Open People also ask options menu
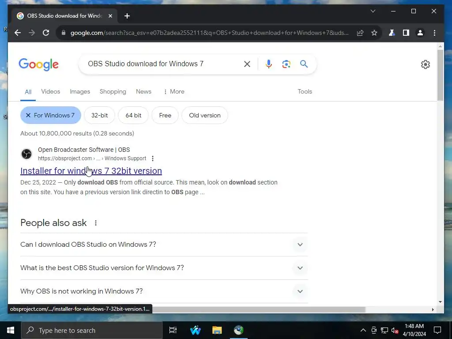The height and width of the screenshot is (339, 452). click(96, 223)
